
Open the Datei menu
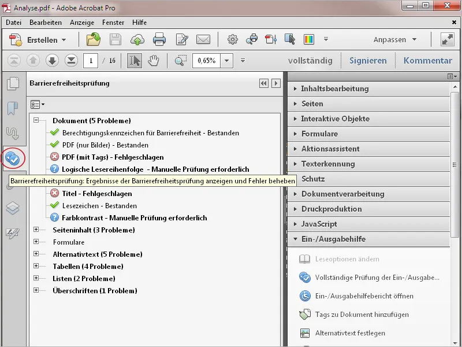point(13,23)
